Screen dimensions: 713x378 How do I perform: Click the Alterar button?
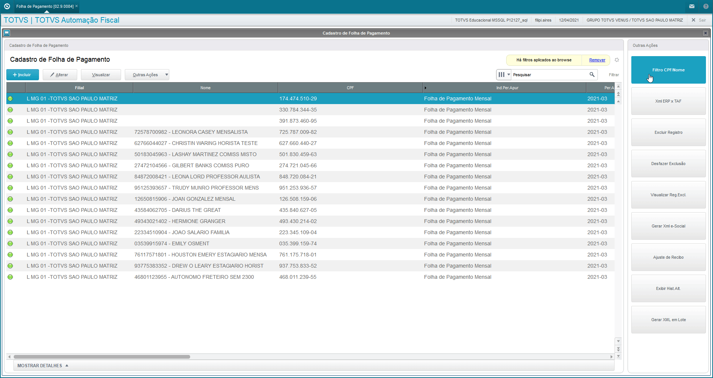pyautogui.click(x=60, y=75)
